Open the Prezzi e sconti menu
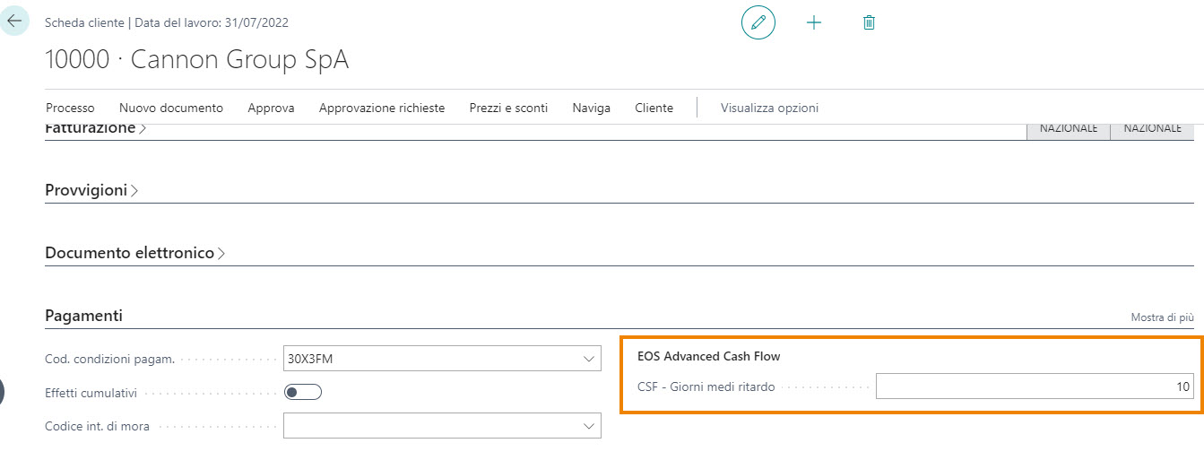The height and width of the screenshot is (469, 1204). 508,108
